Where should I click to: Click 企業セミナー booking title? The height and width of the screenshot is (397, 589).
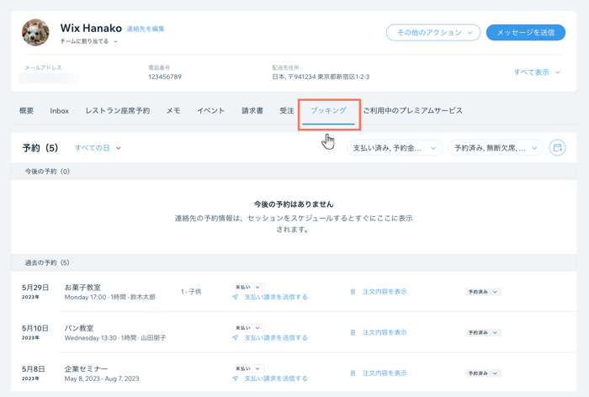[86, 369]
